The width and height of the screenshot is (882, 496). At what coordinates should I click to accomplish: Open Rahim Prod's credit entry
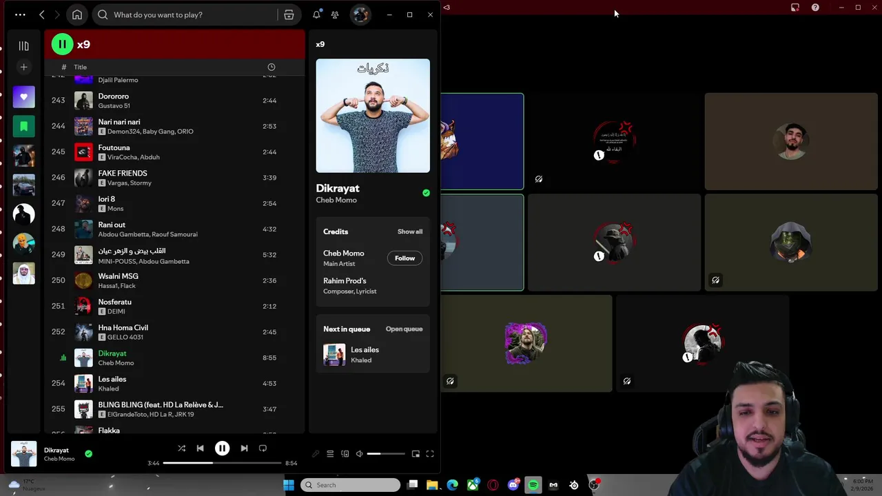(345, 281)
